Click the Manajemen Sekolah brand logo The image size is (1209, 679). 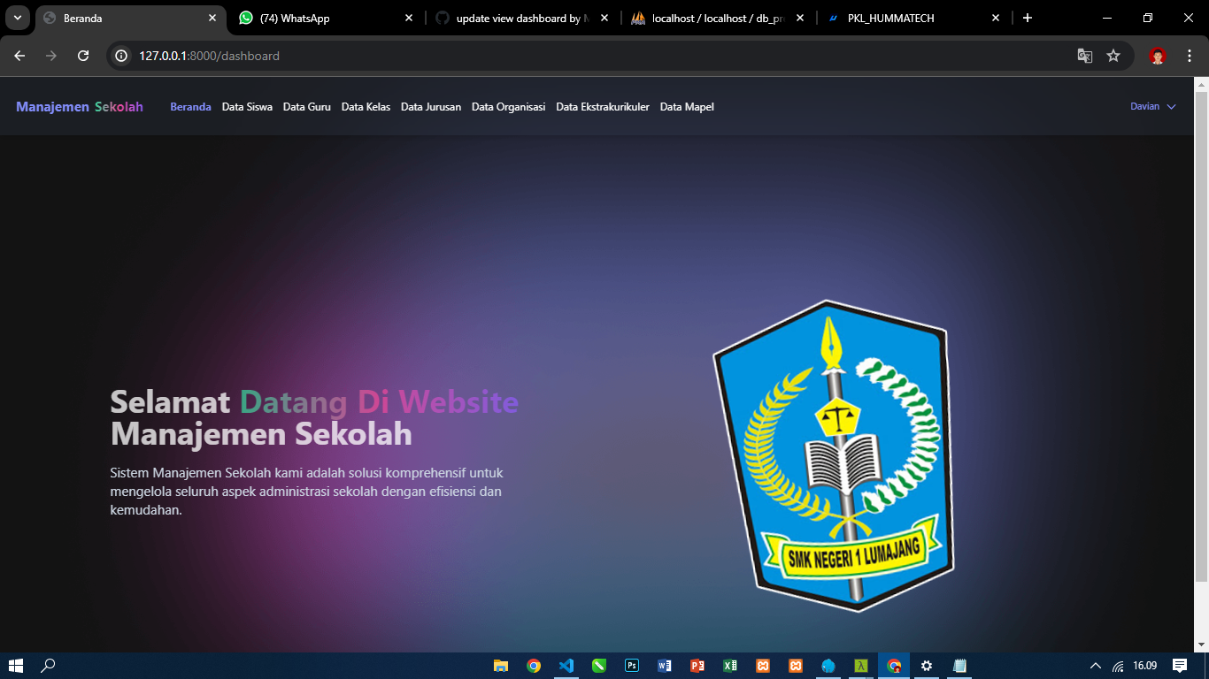pos(80,107)
